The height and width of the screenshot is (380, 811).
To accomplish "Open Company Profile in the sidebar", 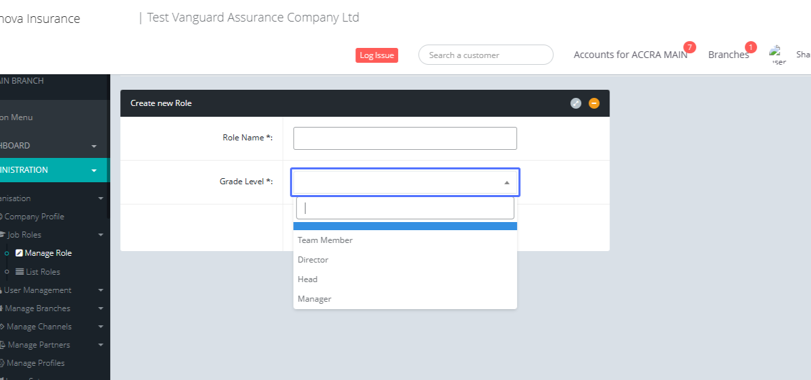I will tap(34, 217).
